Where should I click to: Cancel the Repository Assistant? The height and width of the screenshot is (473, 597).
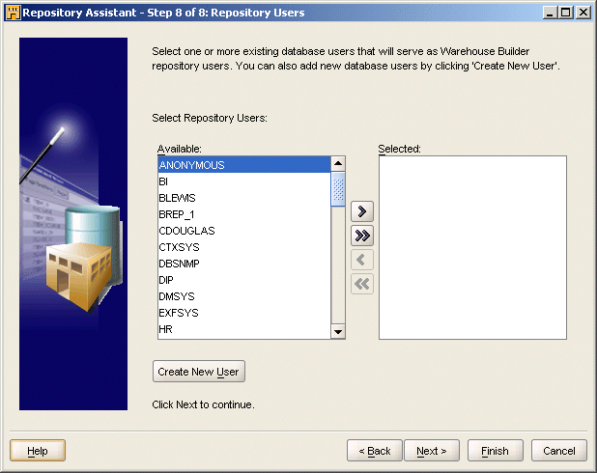point(559,451)
